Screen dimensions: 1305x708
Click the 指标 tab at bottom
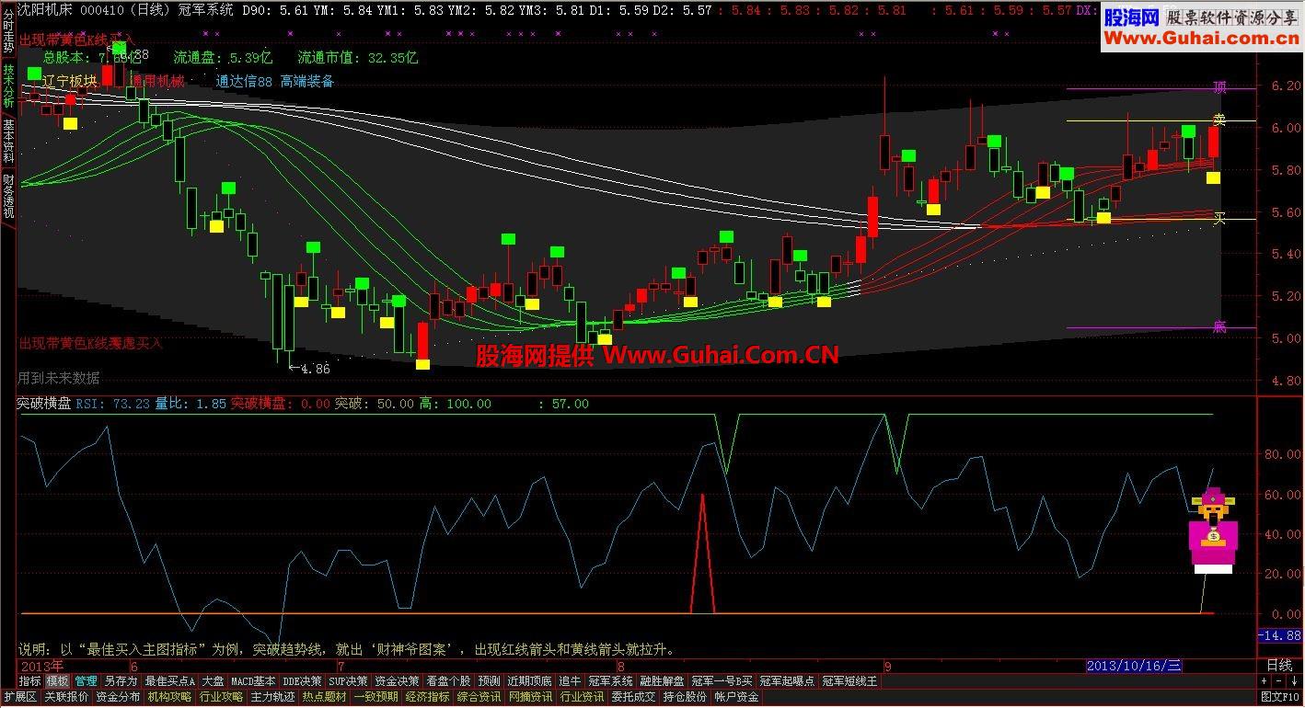coord(30,681)
